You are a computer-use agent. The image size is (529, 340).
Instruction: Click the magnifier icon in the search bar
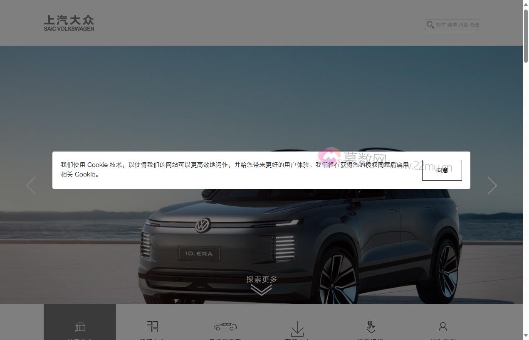point(430,24)
